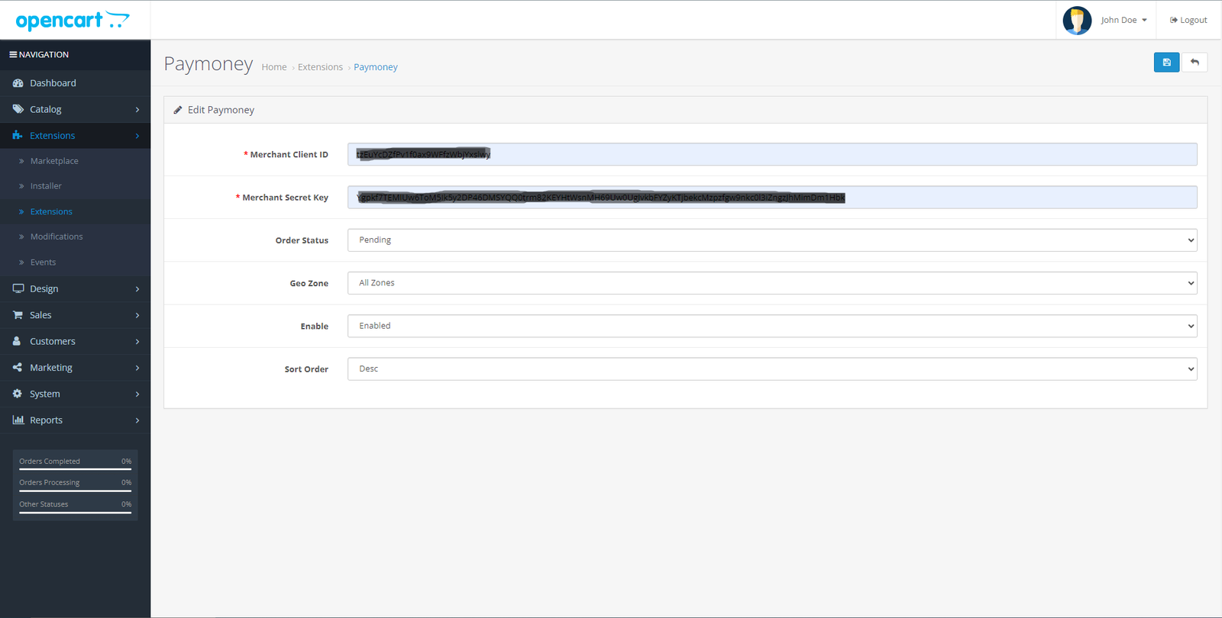The width and height of the screenshot is (1222, 618).
Task: Click the Orders Completed progress bar
Action: coord(75,468)
